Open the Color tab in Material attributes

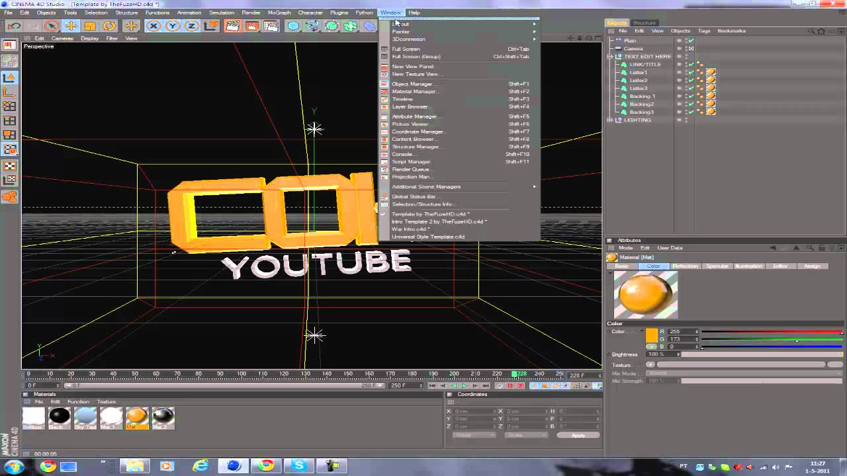click(653, 266)
